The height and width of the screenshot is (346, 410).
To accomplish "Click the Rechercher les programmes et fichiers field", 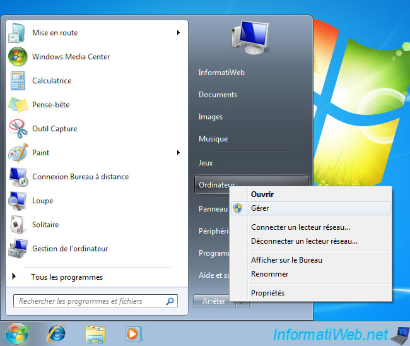I will pos(95,301).
